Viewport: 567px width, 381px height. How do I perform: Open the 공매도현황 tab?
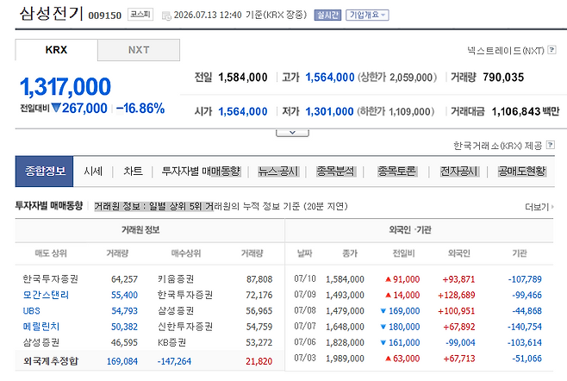coord(521,172)
